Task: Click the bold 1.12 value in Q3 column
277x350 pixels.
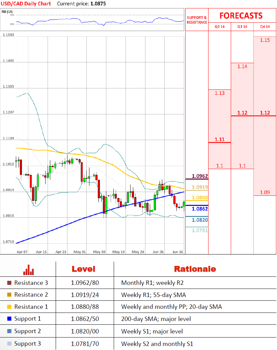Action: pos(242,113)
